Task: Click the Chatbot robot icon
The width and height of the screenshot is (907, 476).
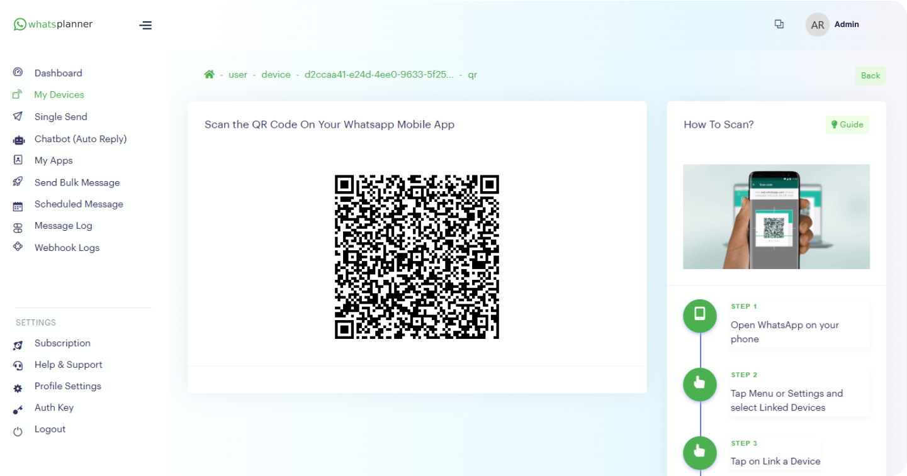Action: (18, 140)
